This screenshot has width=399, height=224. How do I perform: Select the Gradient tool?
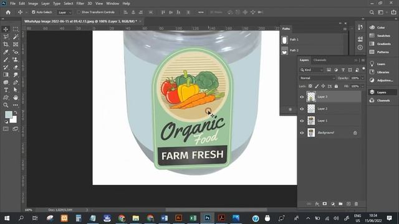tap(6, 75)
